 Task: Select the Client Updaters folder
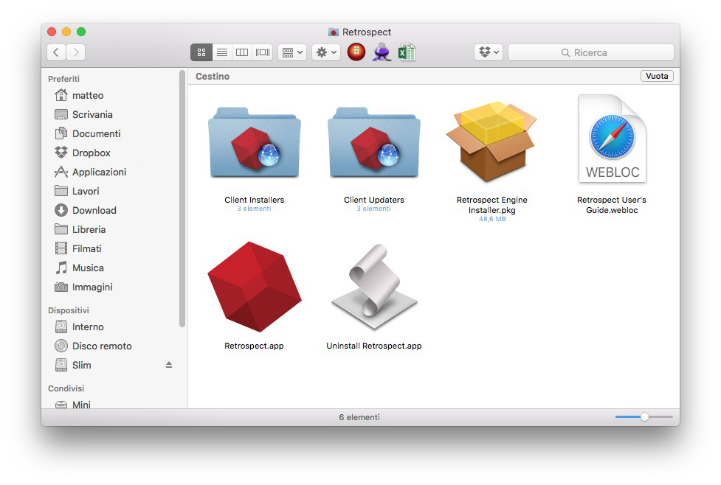(374, 143)
